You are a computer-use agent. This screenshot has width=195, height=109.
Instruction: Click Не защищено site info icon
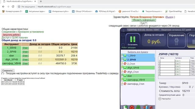pyautogui.click(x=19, y=7)
